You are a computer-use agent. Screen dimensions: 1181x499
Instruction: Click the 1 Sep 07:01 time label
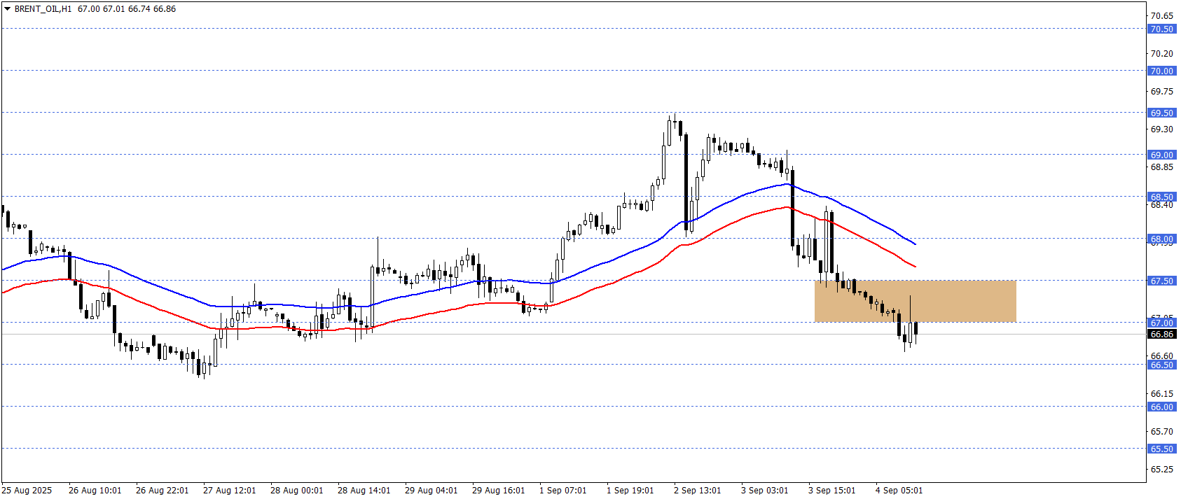coord(562,490)
